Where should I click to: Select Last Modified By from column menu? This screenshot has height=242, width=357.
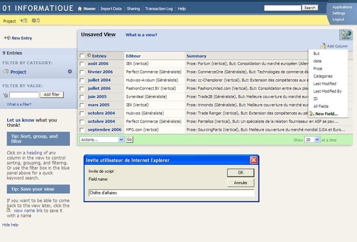pos(327,91)
